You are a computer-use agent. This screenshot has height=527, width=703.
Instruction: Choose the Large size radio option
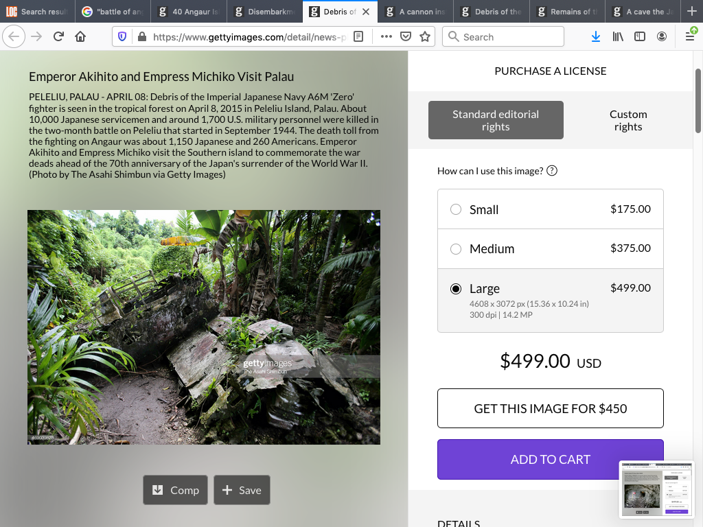click(456, 289)
